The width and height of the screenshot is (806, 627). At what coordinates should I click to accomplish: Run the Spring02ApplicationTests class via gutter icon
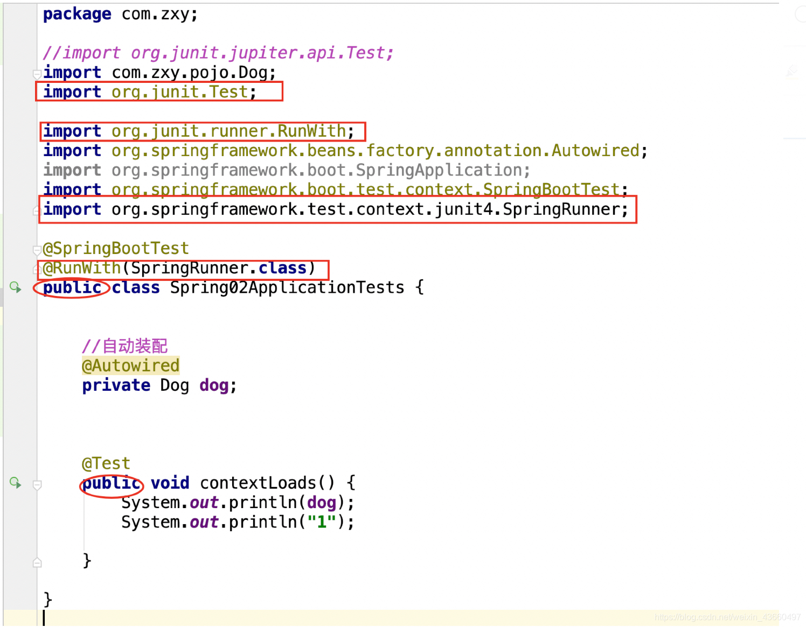[15, 287]
